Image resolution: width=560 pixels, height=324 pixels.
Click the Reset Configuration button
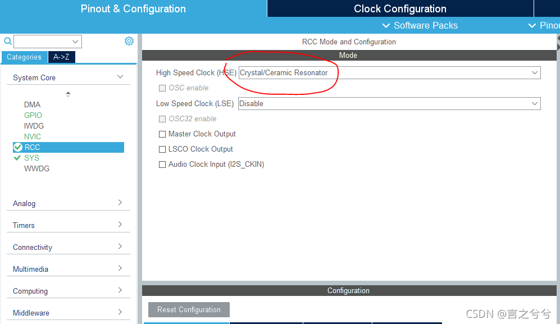pos(189,310)
